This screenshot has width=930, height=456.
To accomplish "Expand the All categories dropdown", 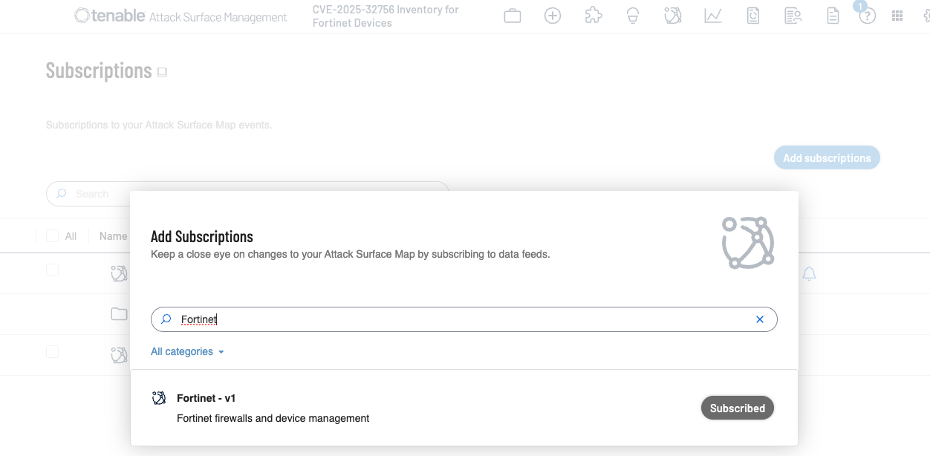I will click(x=187, y=351).
